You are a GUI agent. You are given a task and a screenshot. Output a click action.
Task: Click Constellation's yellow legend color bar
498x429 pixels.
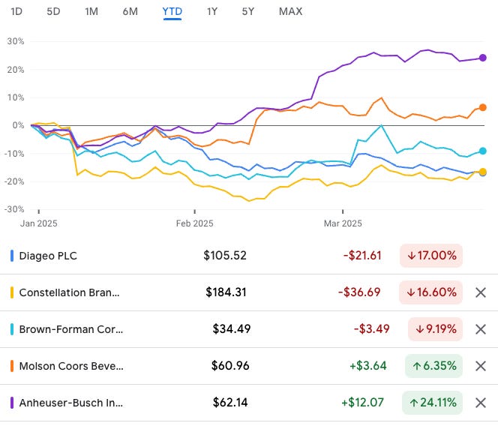(12, 292)
